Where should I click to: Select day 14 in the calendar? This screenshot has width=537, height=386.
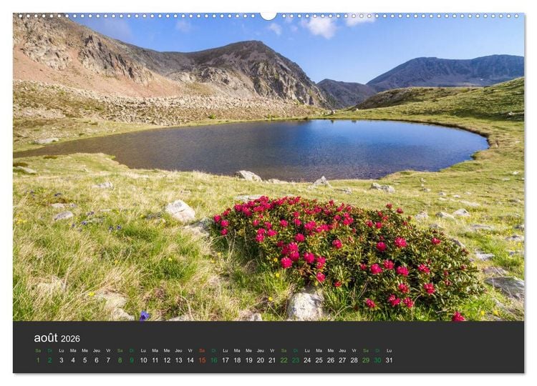click(x=190, y=360)
